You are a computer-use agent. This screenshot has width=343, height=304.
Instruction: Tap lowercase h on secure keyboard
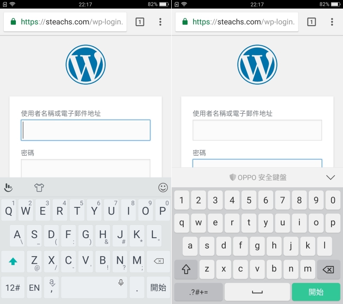tap(274, 246)
